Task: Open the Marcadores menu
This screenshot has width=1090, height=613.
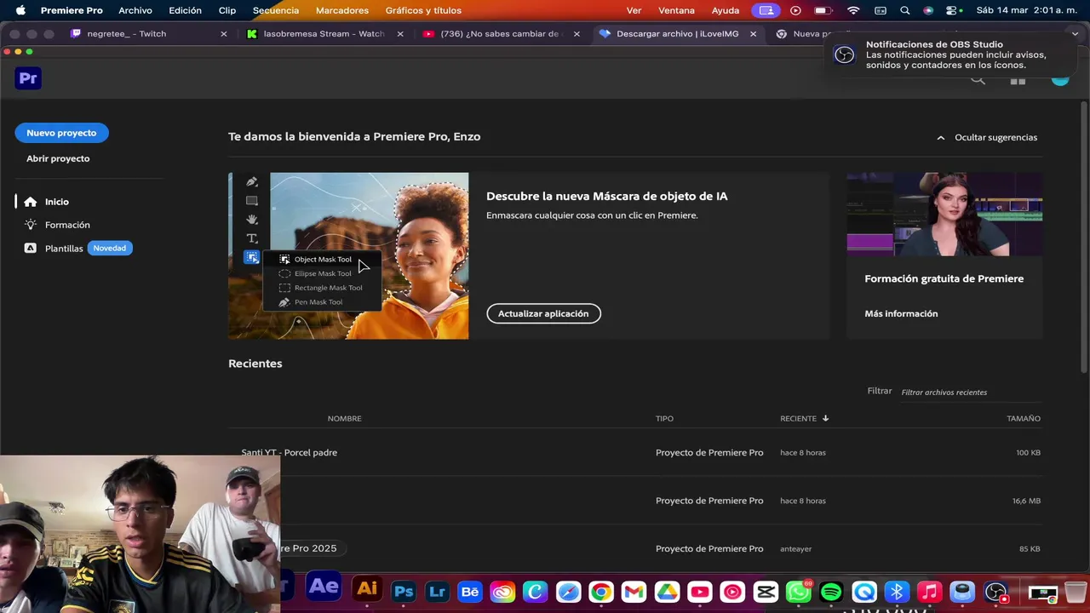Action: (x=342, y=10)
